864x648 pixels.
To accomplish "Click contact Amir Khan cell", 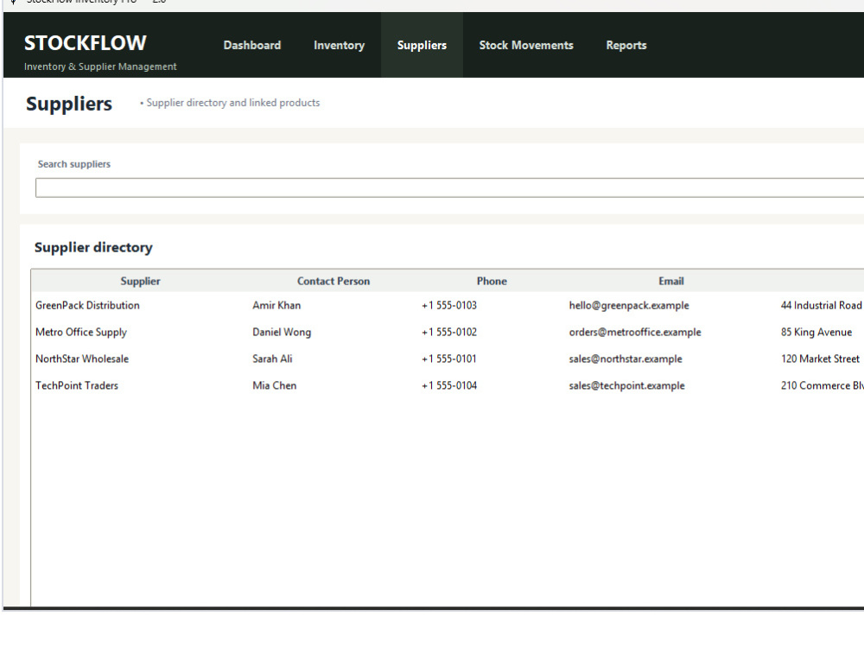I will [x=276, y=305].
